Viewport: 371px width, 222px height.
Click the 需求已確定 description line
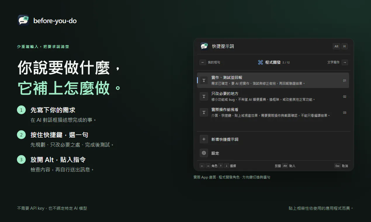258,84
